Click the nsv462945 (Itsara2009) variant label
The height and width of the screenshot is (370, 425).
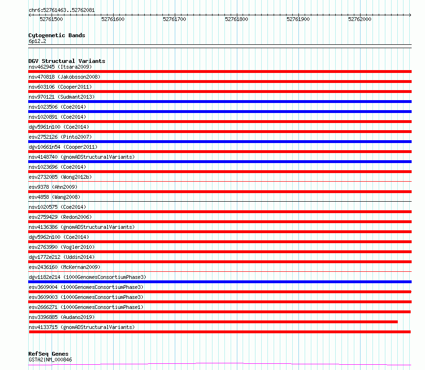pos(60,67)
